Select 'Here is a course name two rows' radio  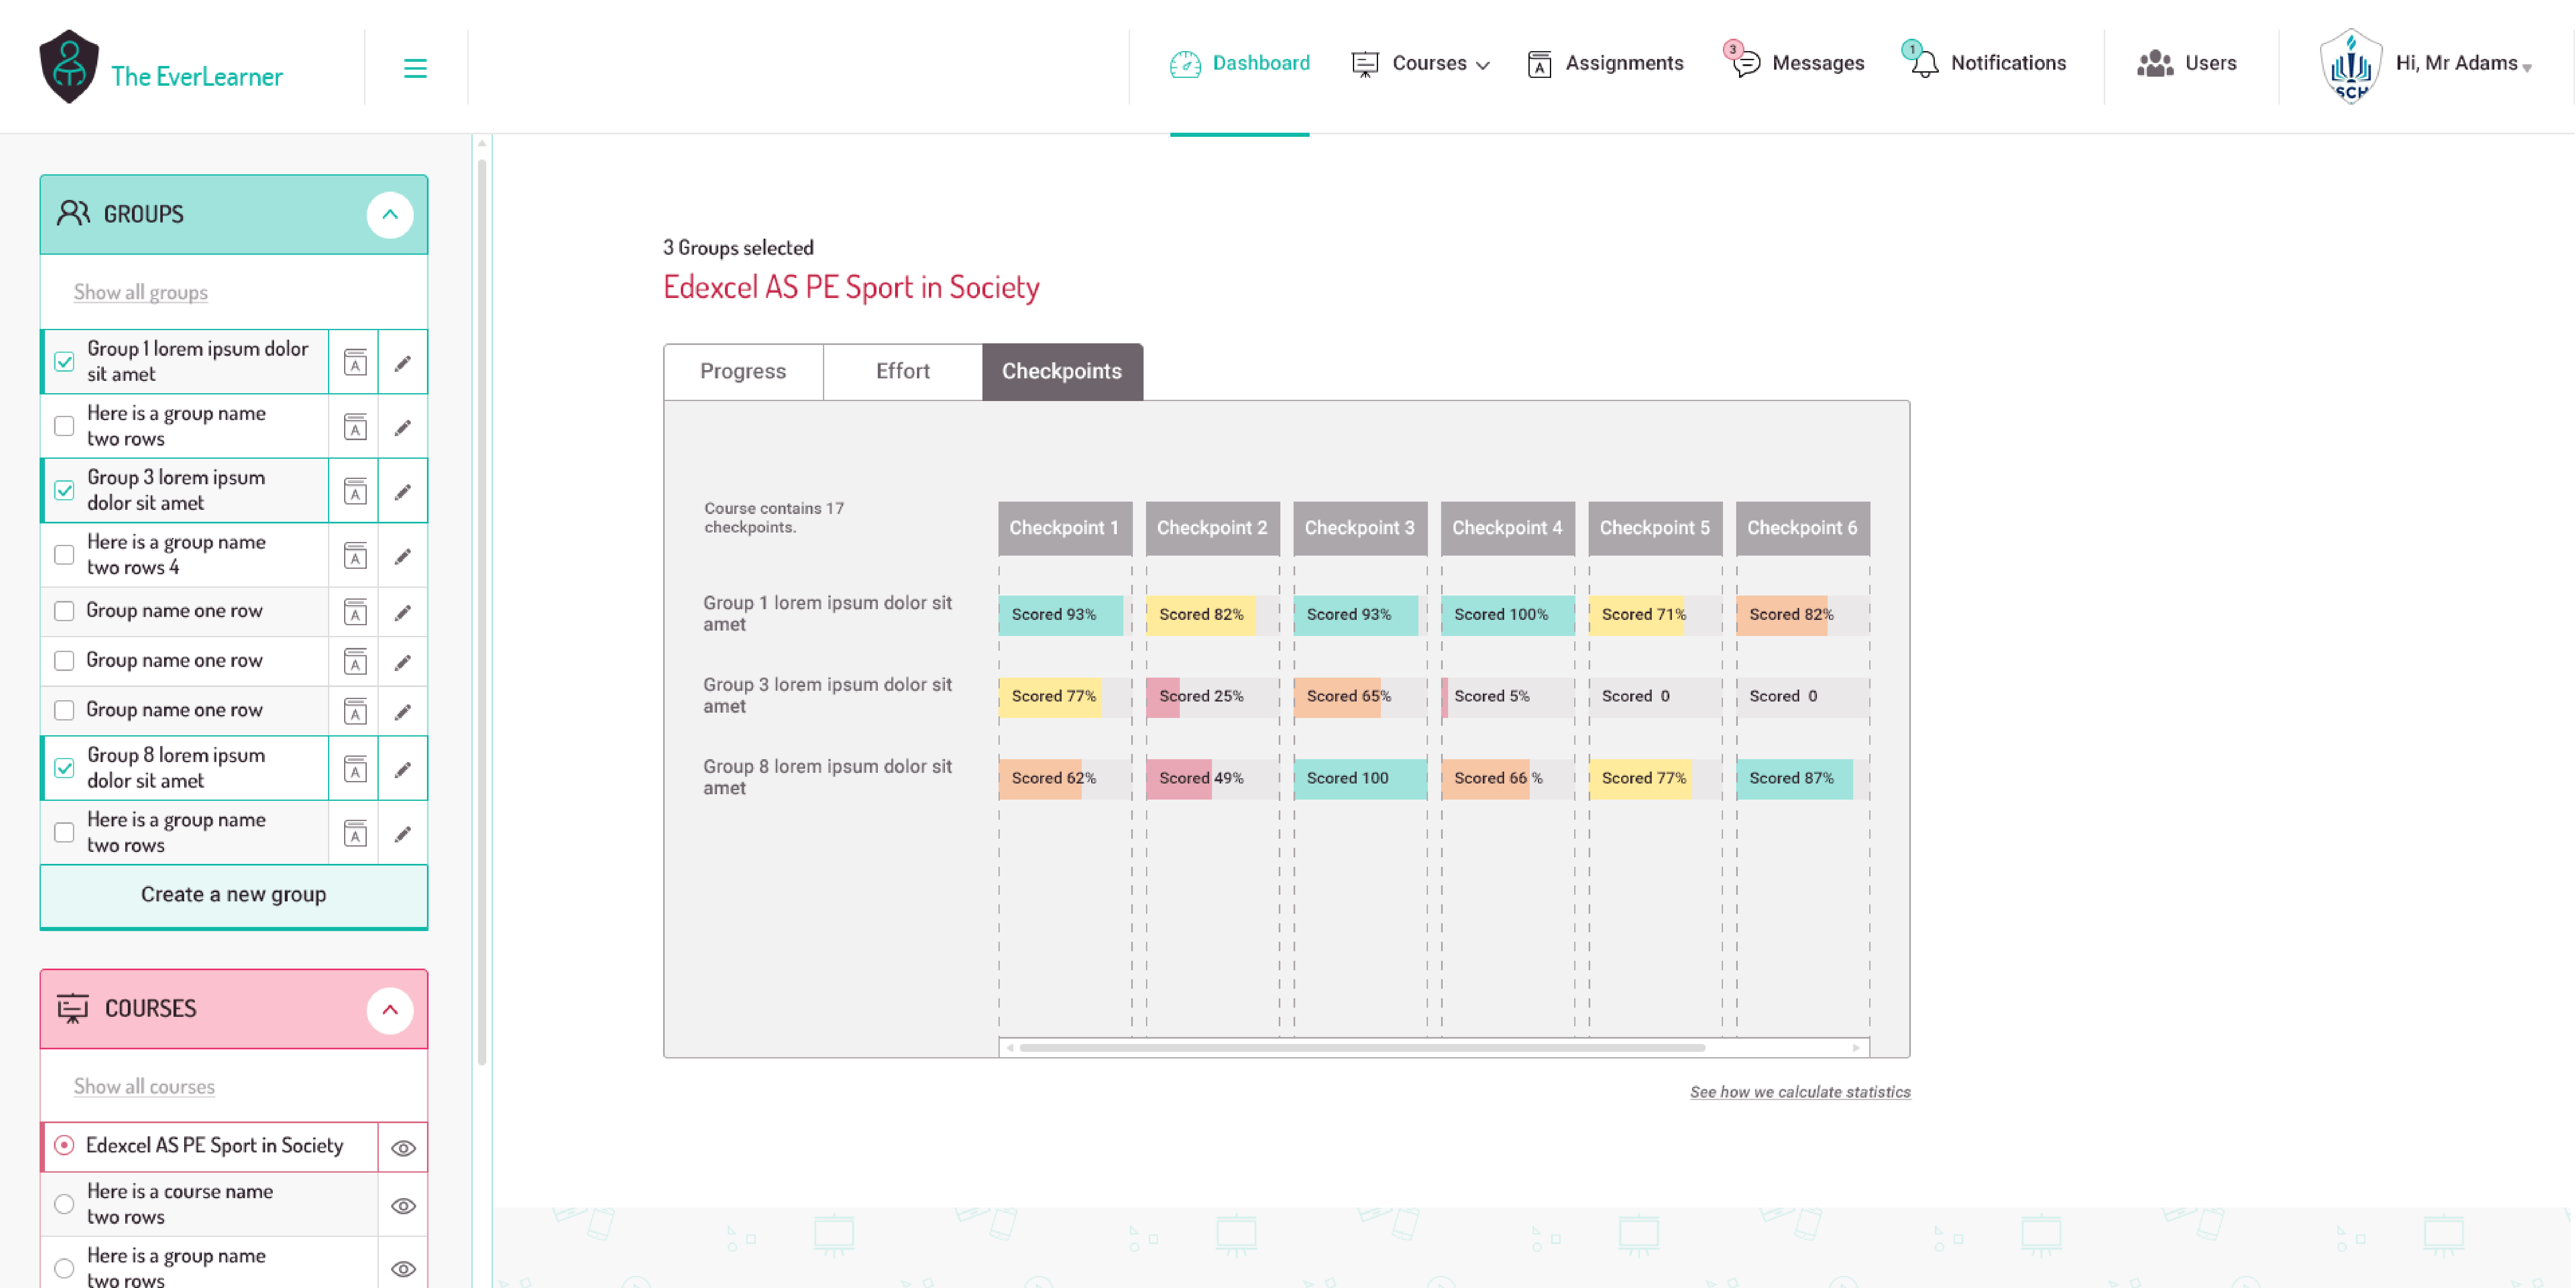[64, 1204]
